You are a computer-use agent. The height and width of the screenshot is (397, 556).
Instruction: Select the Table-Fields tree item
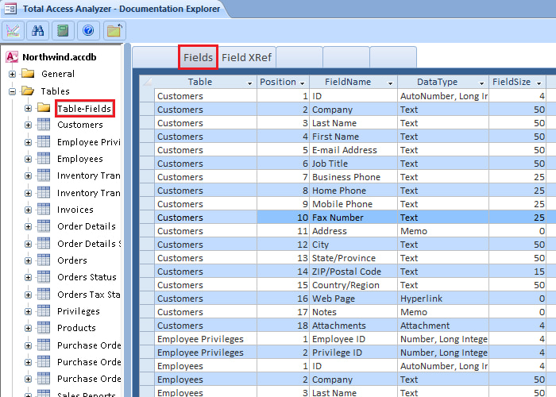tap(85, 109)
